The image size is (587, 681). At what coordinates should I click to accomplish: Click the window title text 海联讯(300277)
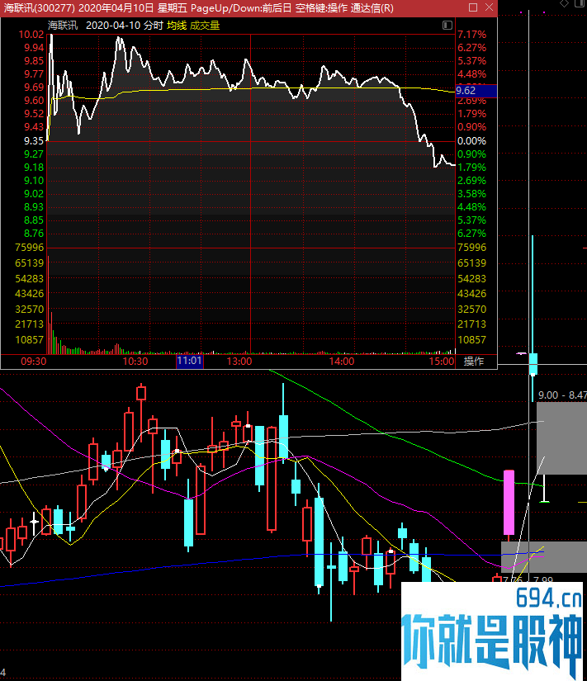39,7
